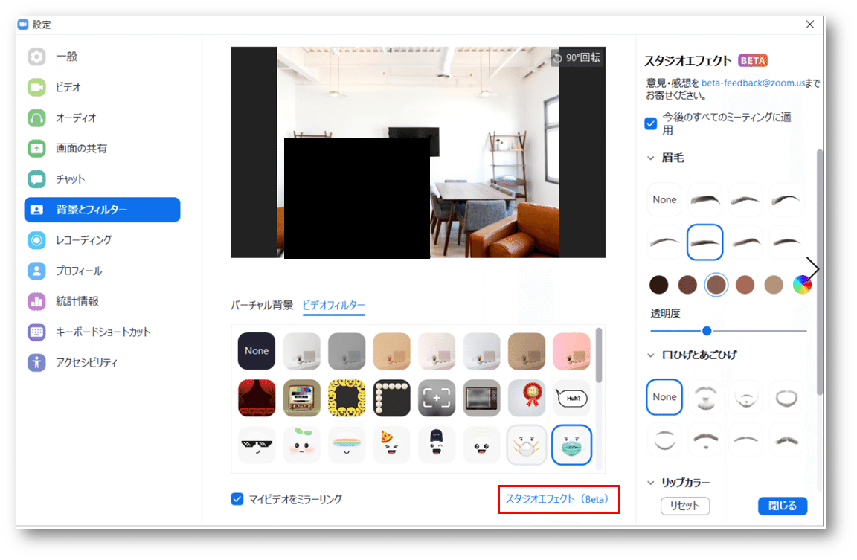Pick the highlighted medium brown eyebrow color

click(x=716, y=285)
